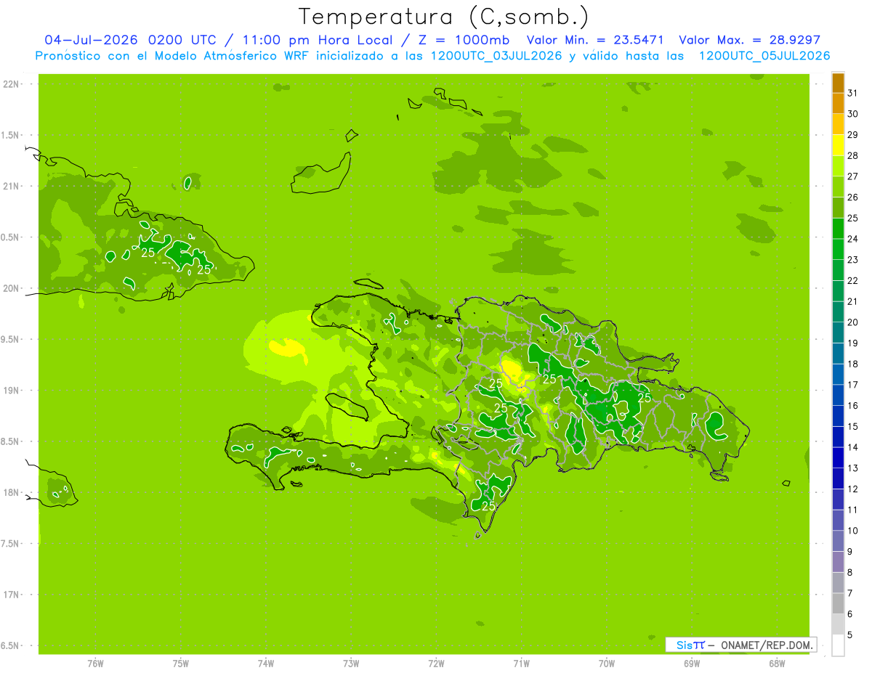The height and width of the screenshot is (673, 872).
Task: Click the "ONAMET/REP.DOM." credit box
Action: pyautogui.click(x=740, y=645)
